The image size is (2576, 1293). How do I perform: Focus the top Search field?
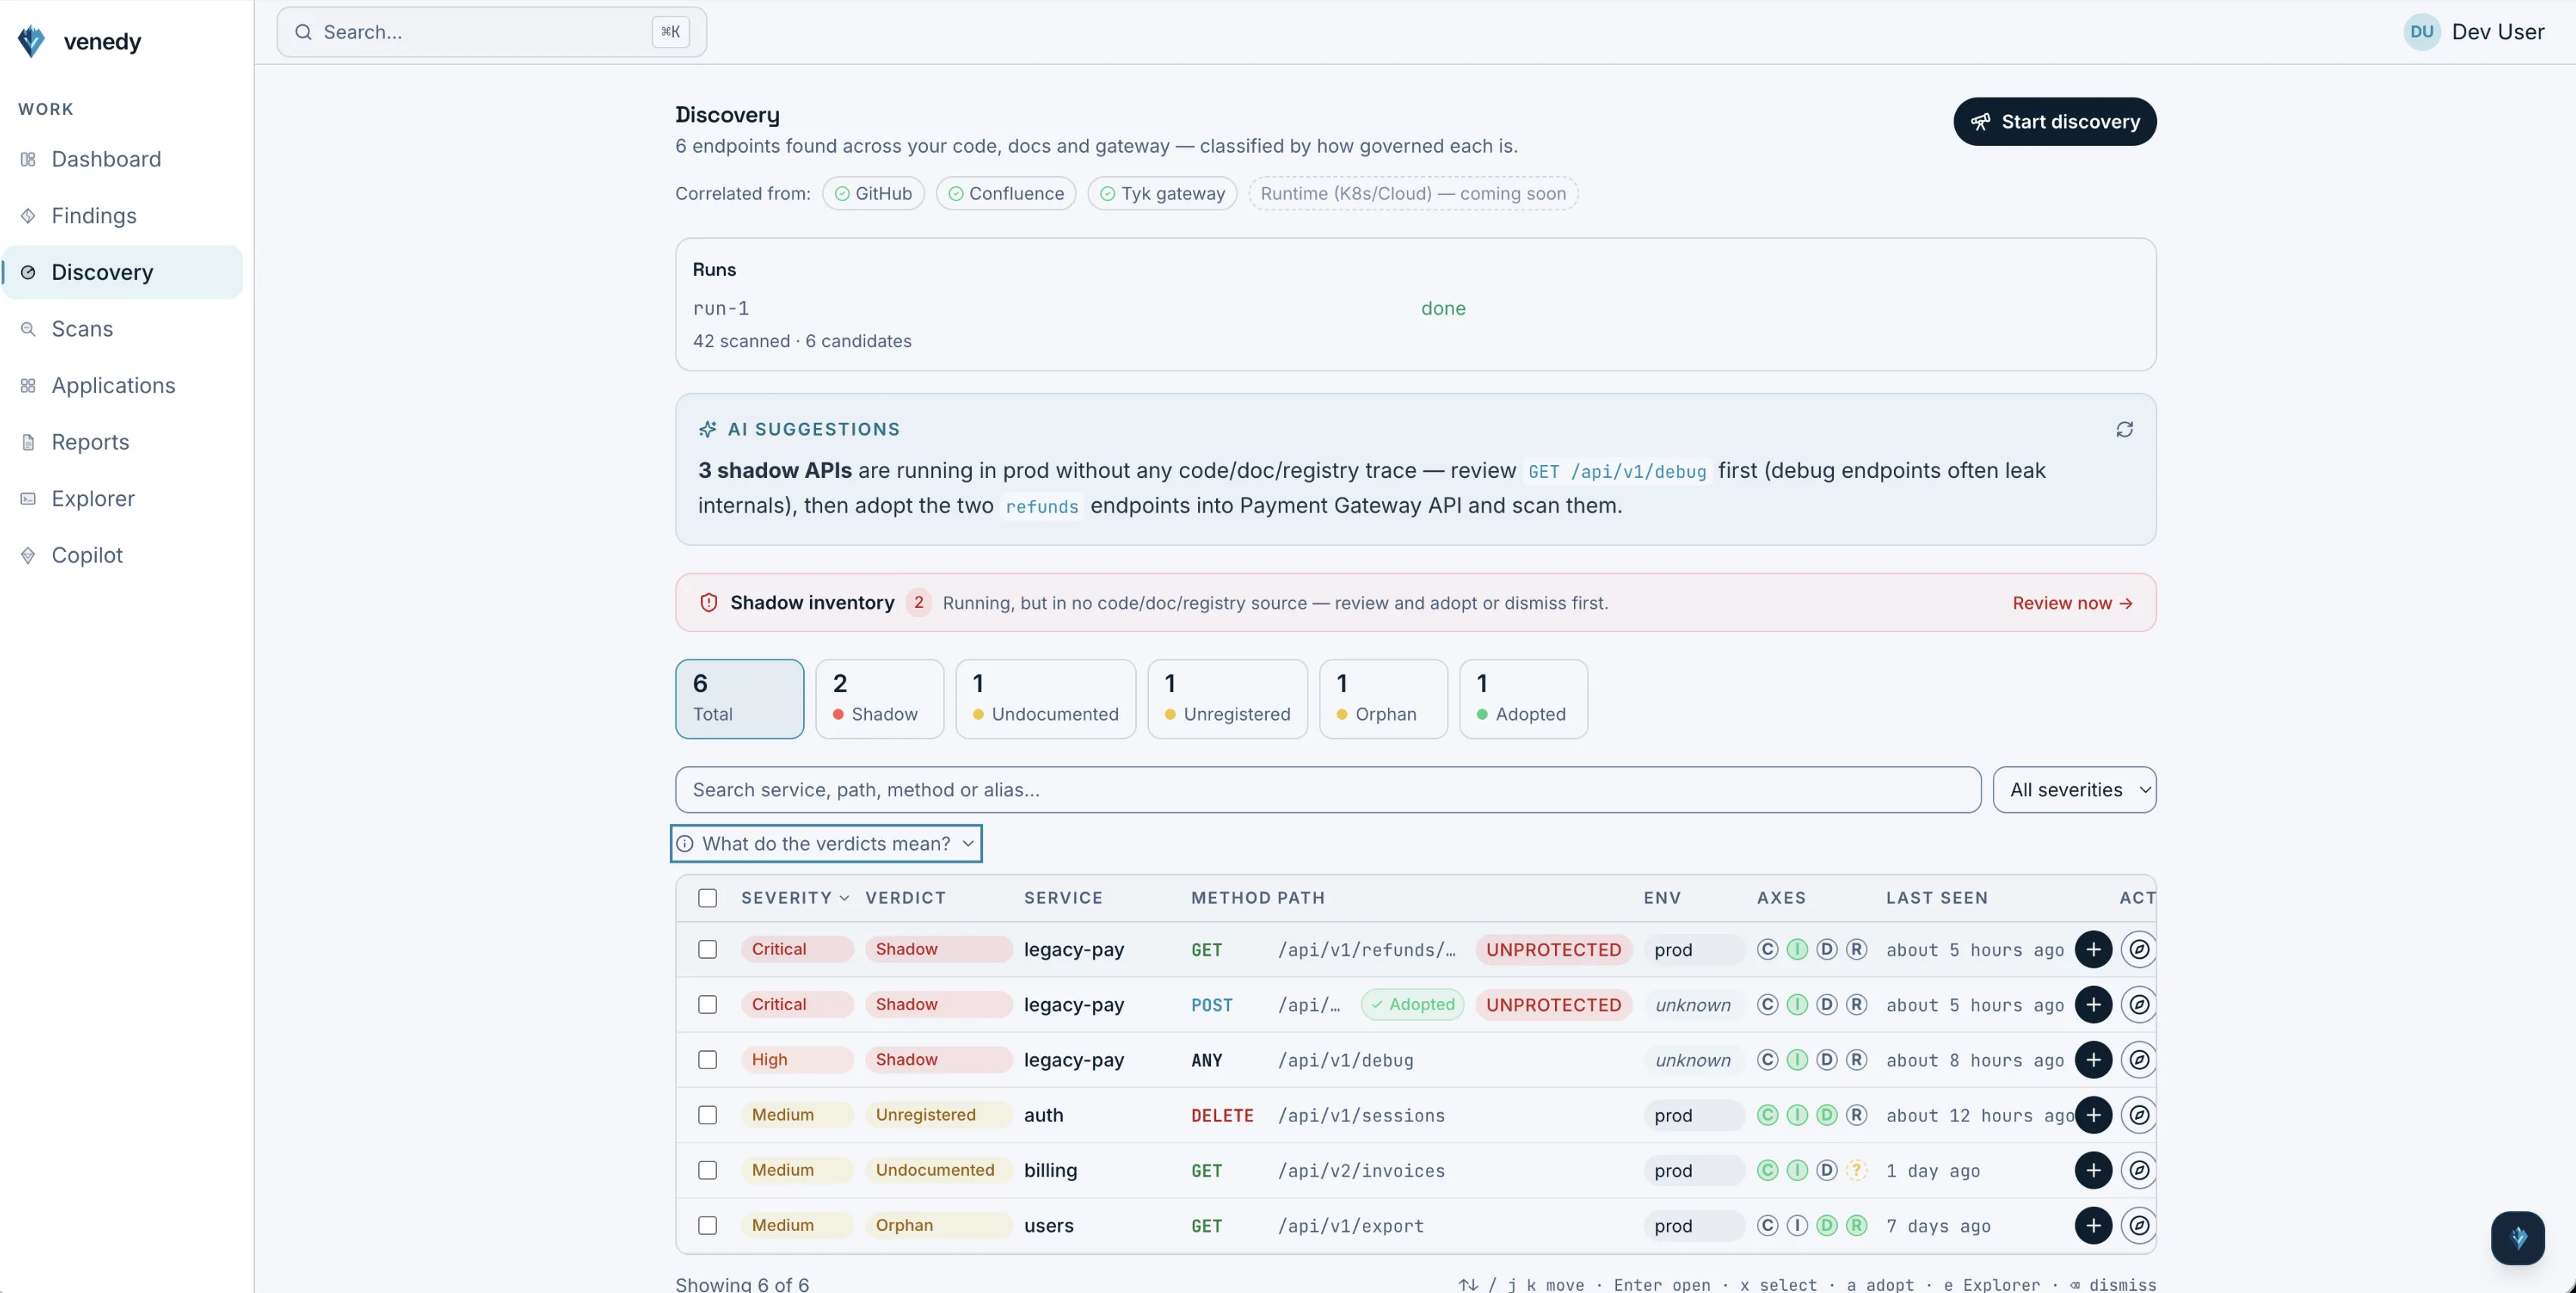click(491, 32)
